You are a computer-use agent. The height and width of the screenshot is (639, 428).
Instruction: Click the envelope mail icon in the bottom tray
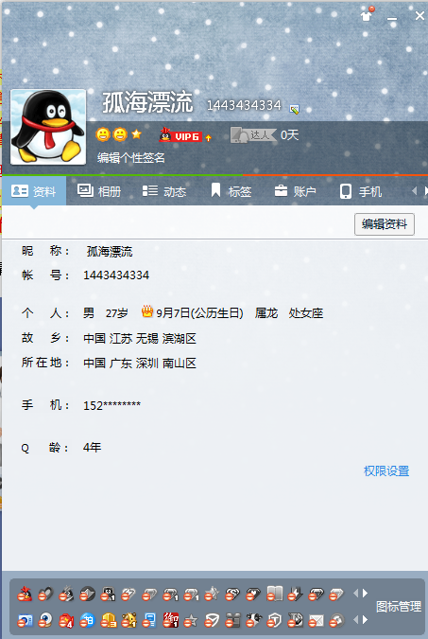coord(316,620)
